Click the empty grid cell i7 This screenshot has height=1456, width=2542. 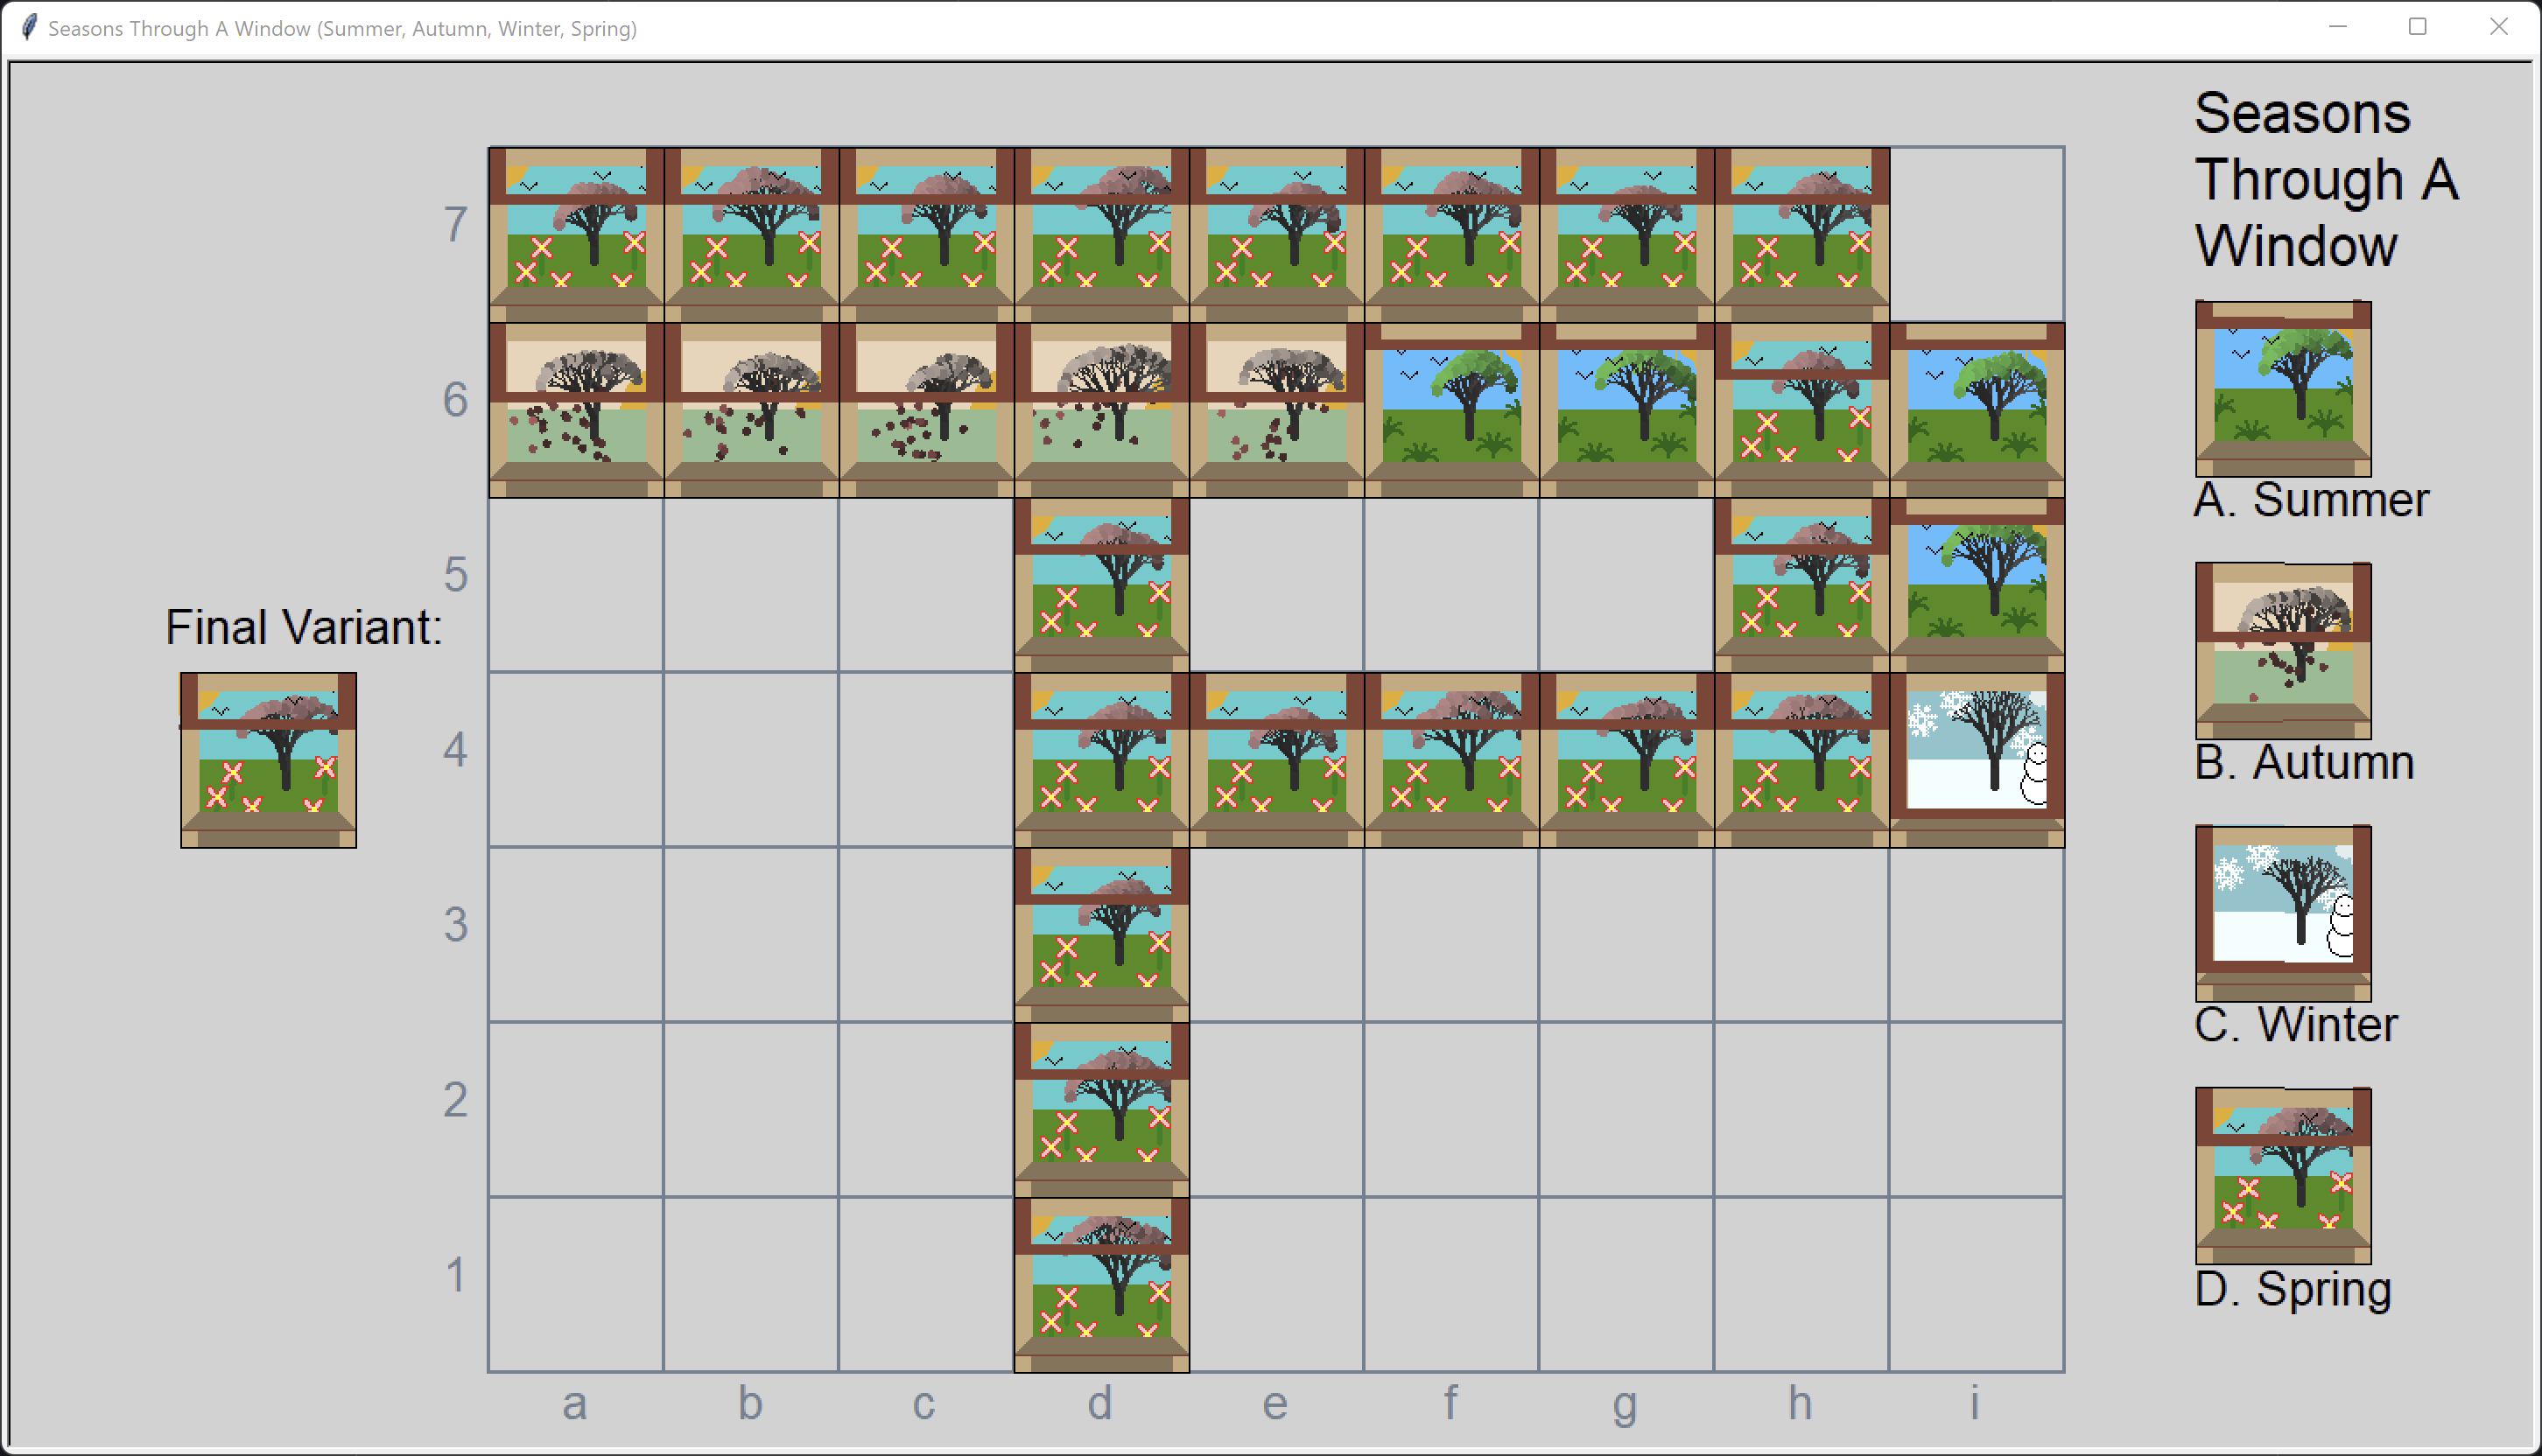1976,235
